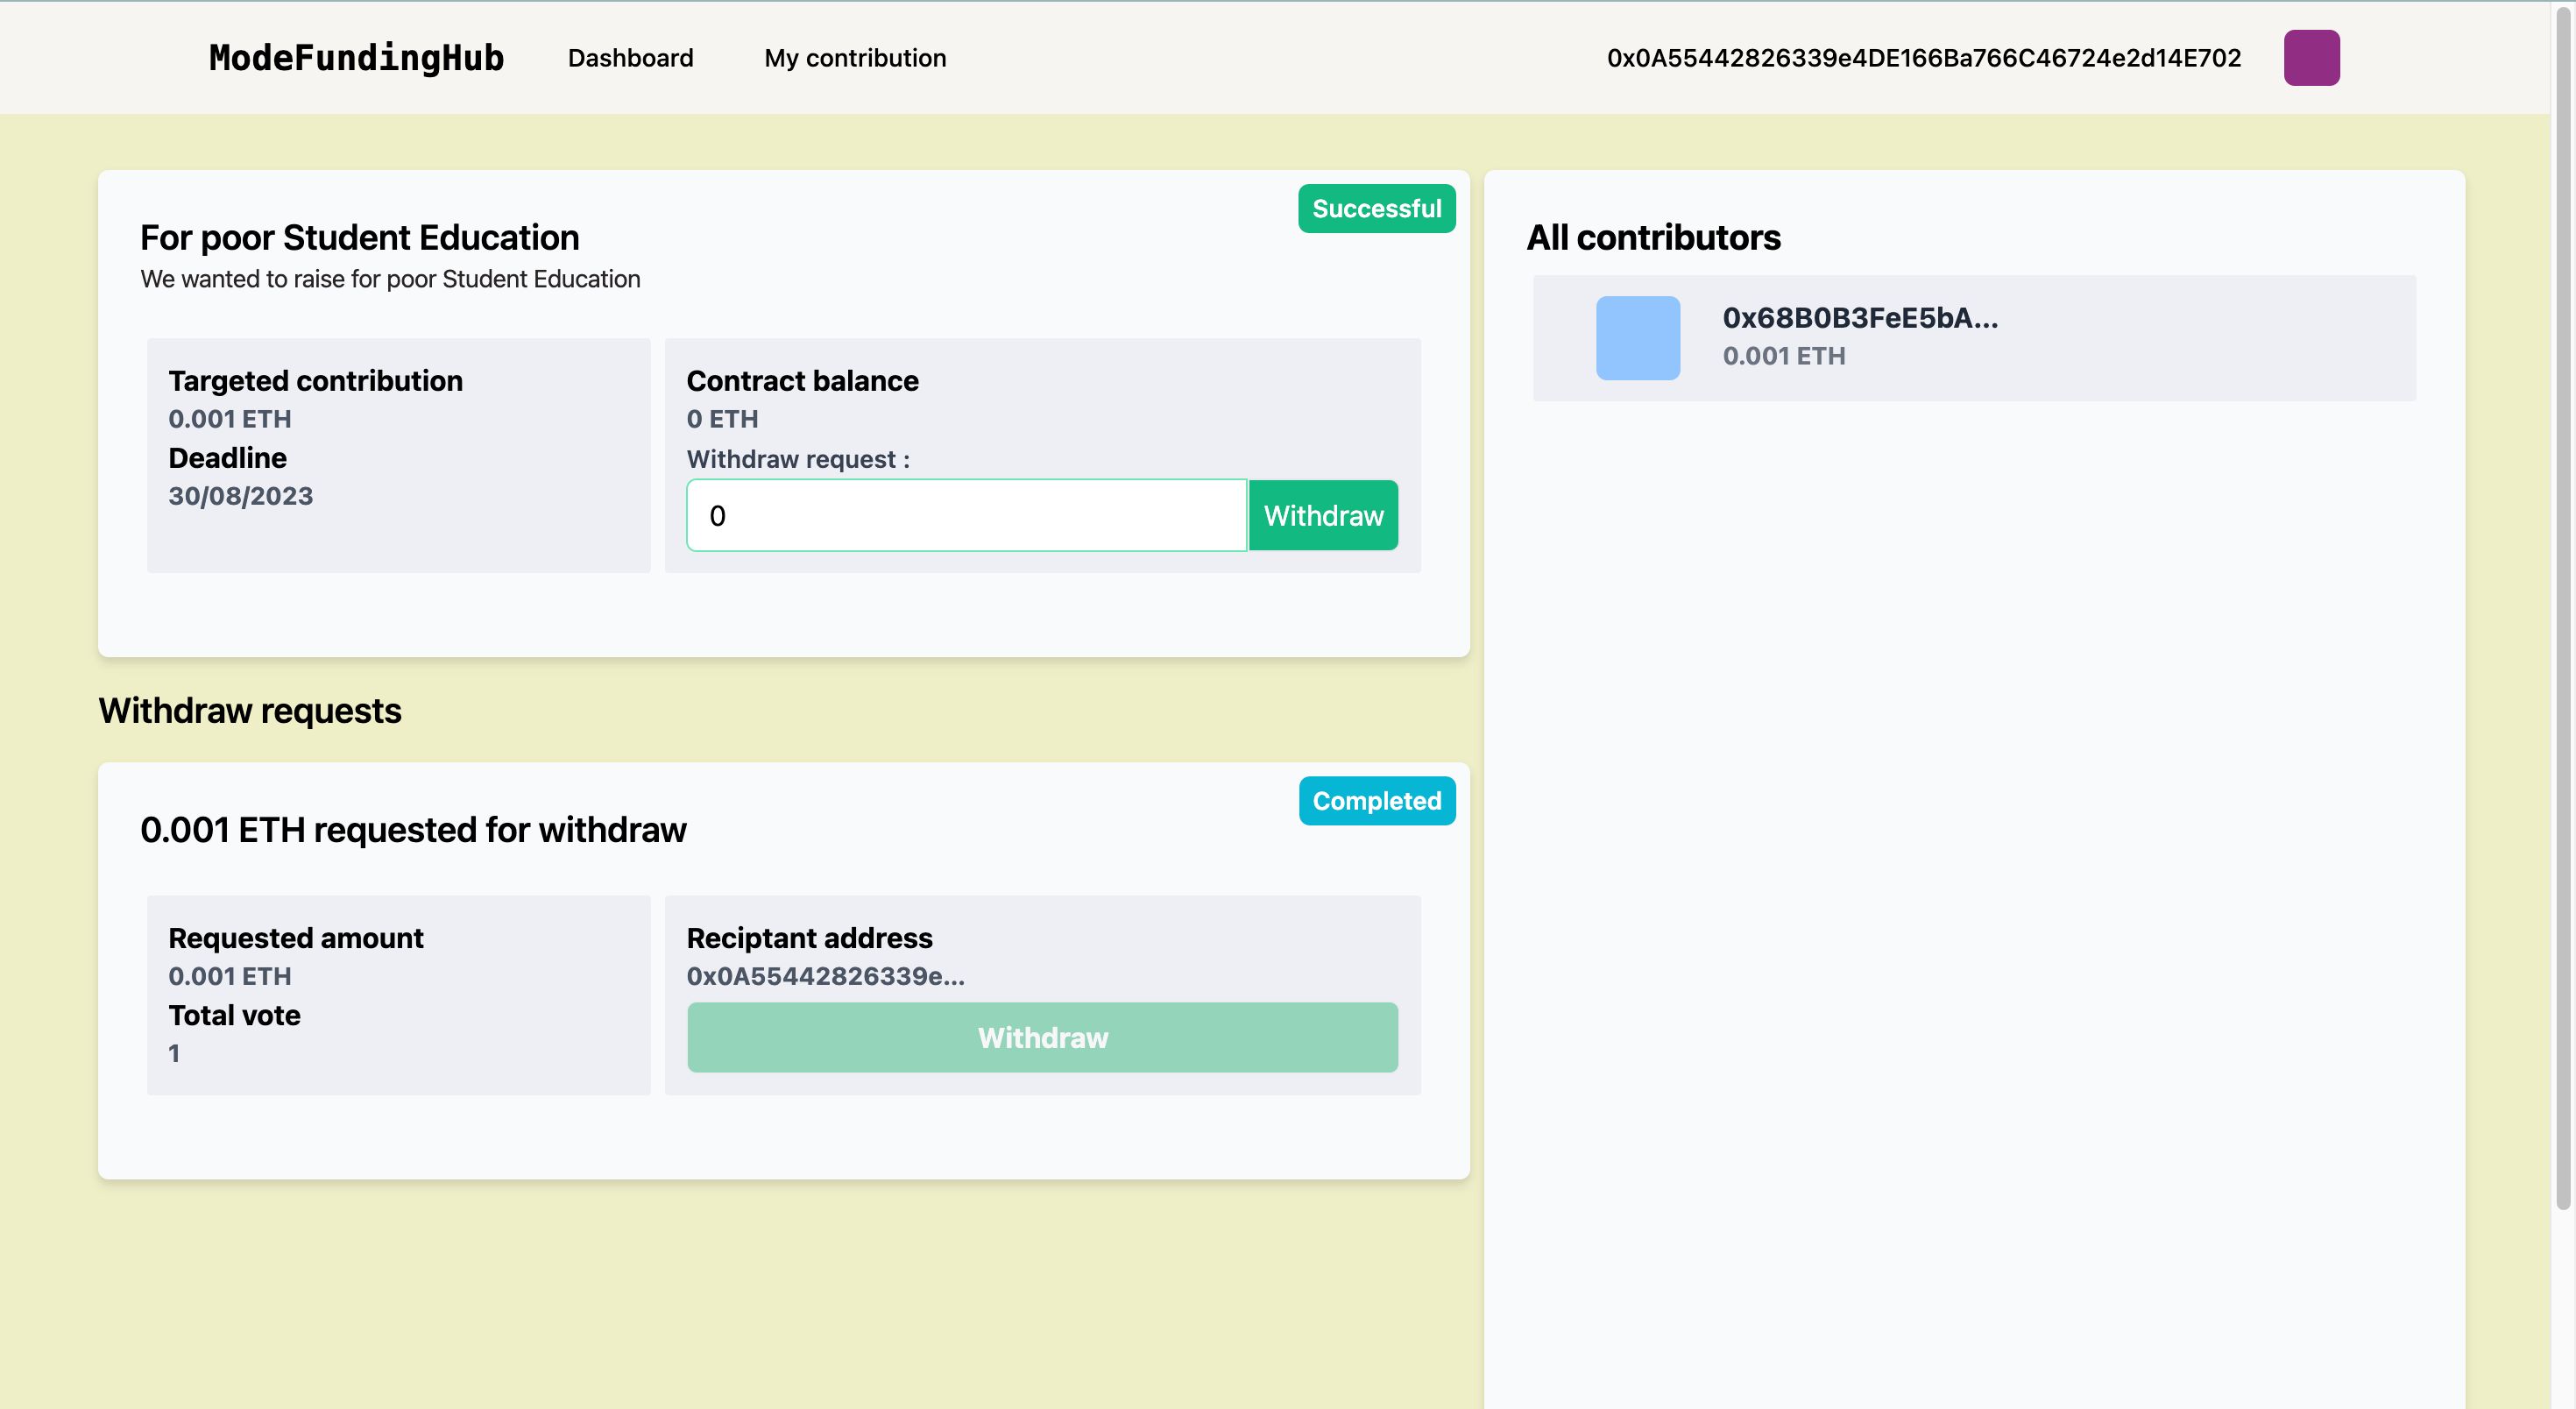The width and height of the screenshot is (2576, 1409).
Task: Click the deadline date 30/08/2023
Action: click(x=240, y=496)
